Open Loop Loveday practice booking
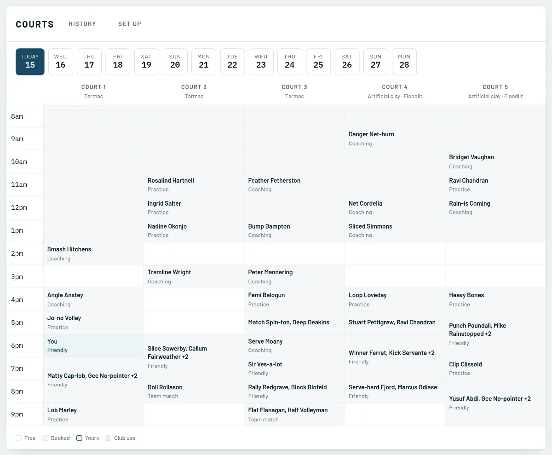 pyautogui.click(x=395, y=299)
